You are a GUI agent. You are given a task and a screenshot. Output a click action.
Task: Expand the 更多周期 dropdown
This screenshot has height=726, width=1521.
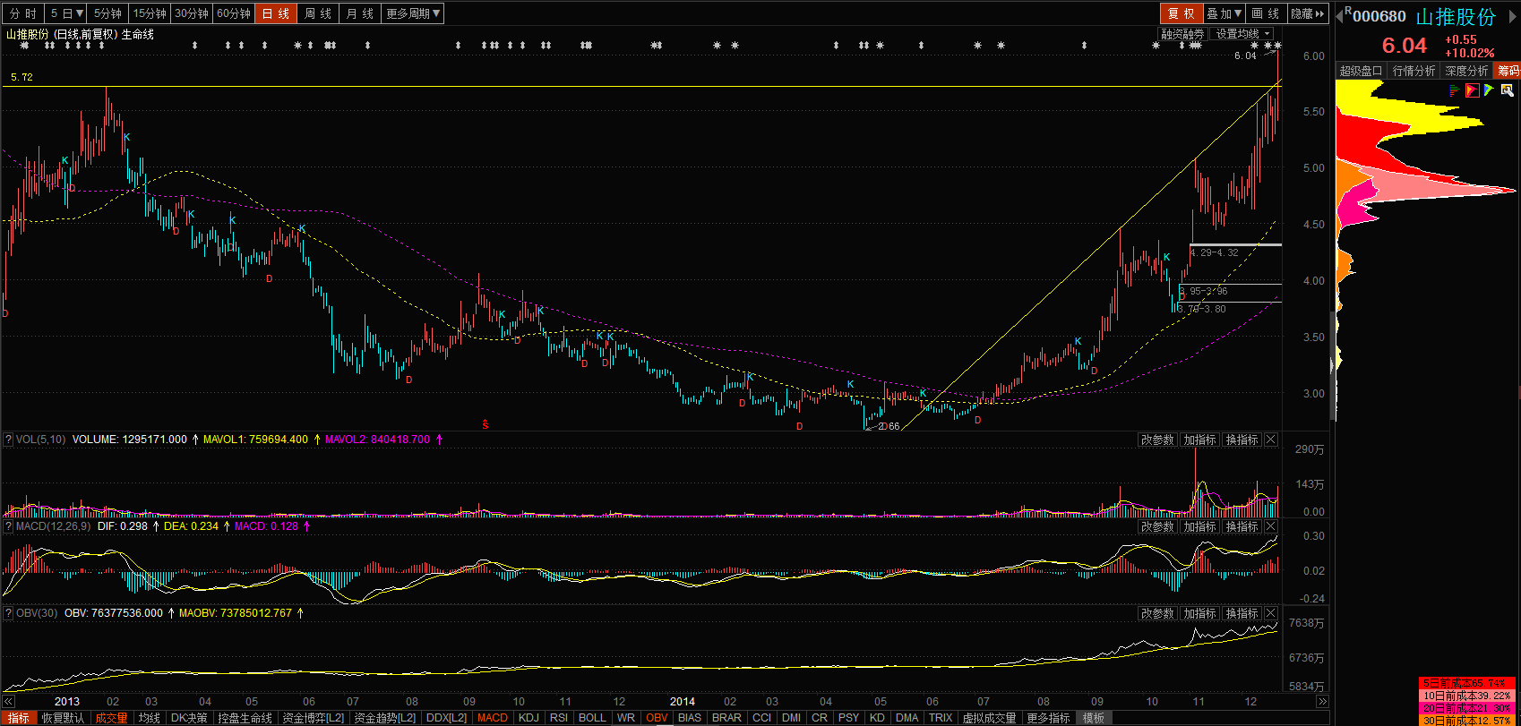tap(413, 13)
